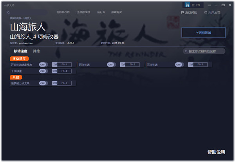Viewport: 235px width, 162px height.
Task: Click the 十倍移速 label text
Action: pyautogui.click(x=16, y=71)
